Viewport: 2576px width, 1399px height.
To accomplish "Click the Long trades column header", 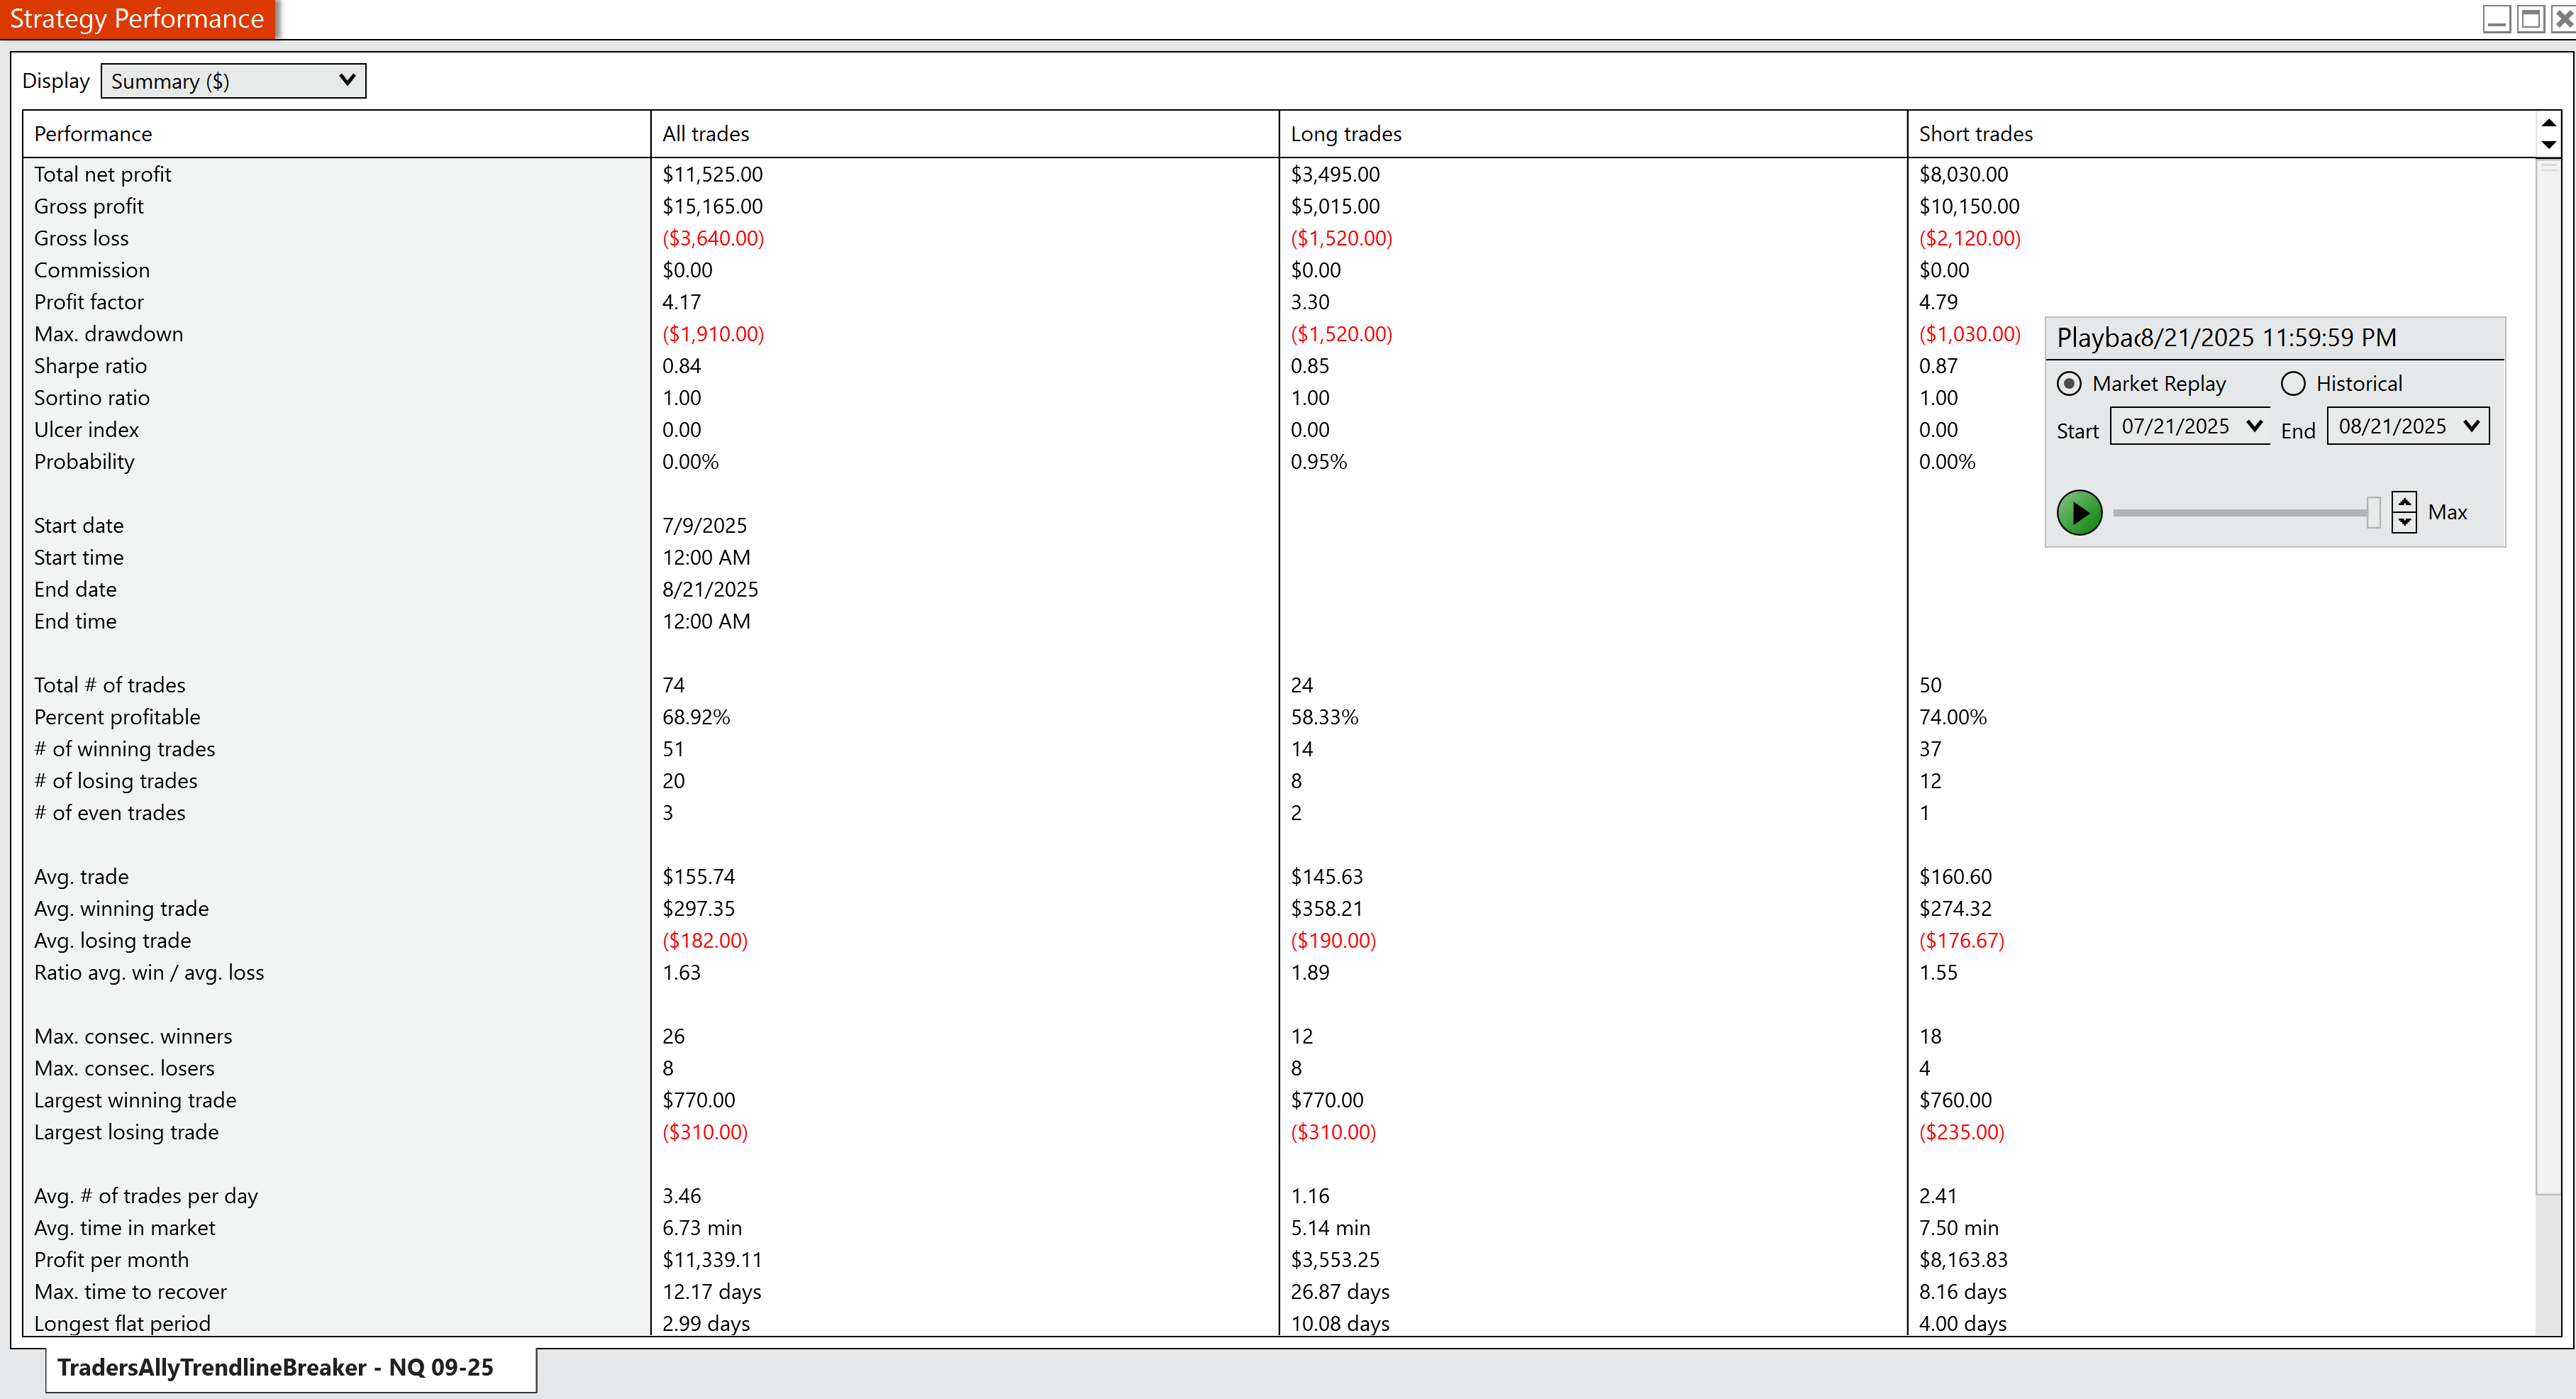I will (1345, 134).
